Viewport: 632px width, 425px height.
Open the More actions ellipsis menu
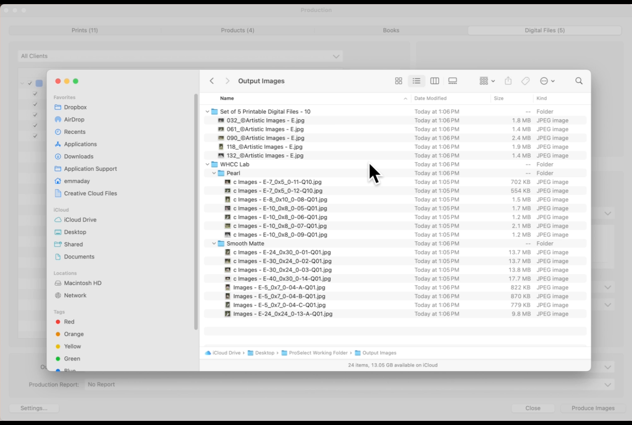[x=547, y=81]
